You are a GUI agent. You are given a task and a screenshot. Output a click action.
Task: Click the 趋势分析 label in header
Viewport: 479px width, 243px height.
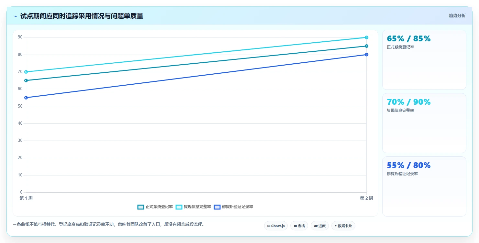457,16
